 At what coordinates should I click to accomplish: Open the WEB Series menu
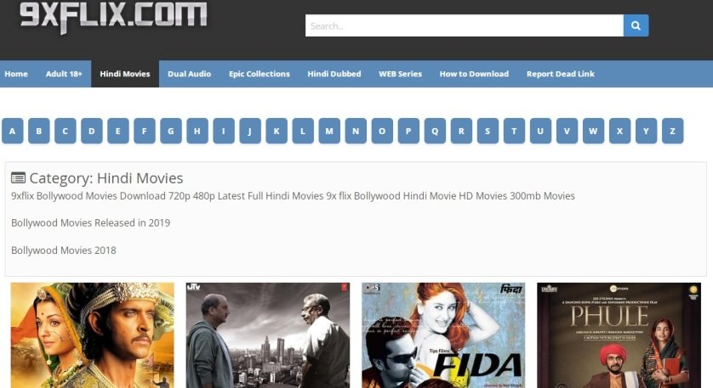pos(400,74)
